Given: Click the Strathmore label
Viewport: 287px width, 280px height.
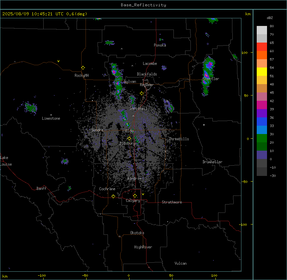Looking at the screenshot, I should point(172,202).
